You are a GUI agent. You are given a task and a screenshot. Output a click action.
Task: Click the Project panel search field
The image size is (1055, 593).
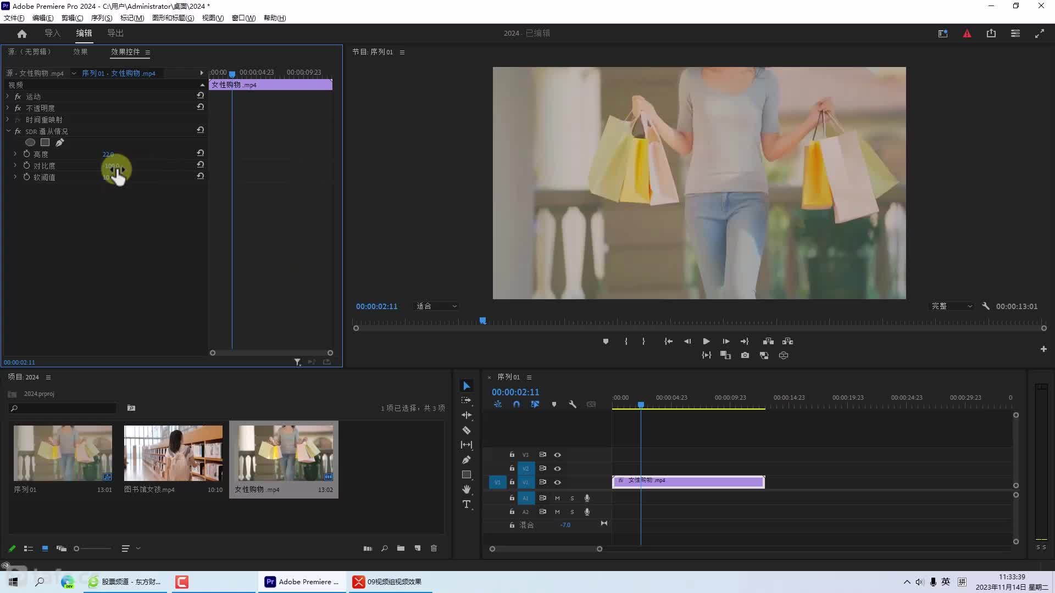(x=63, y=409)
